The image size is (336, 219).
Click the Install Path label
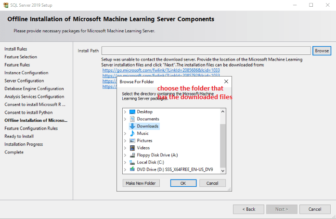(x=88, y=51)
